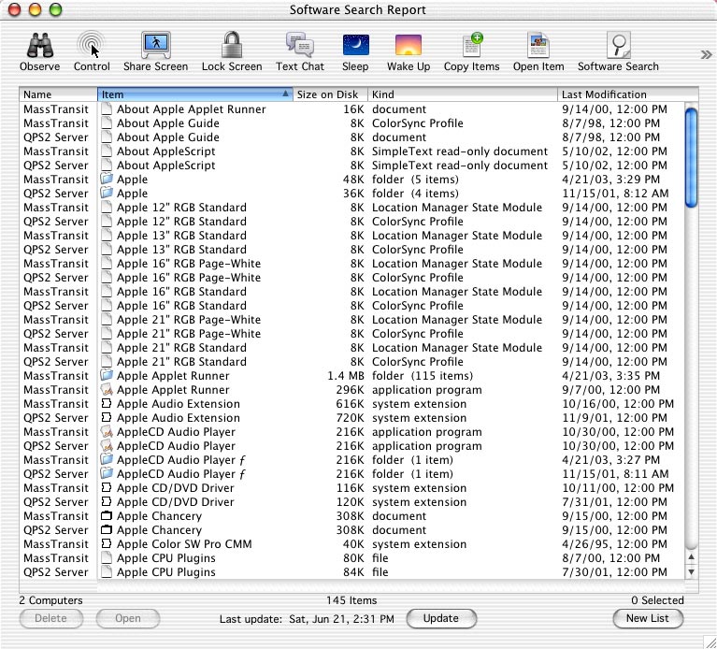
Task: Sort by Last Modification column
Action: click(627, 94)
